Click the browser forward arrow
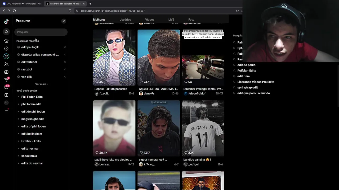 tap(9, 11)
